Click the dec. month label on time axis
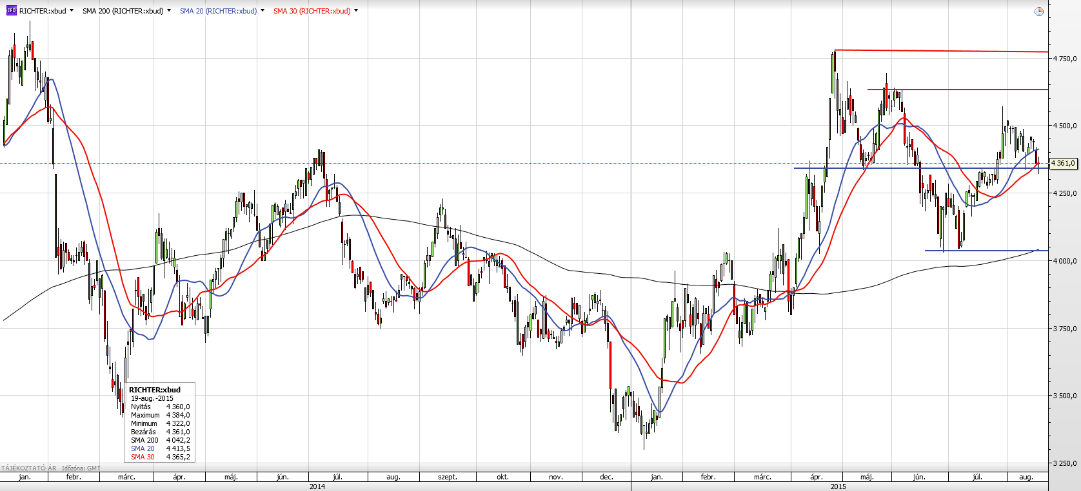This screenshot has width=1081, height=491. 607,477
